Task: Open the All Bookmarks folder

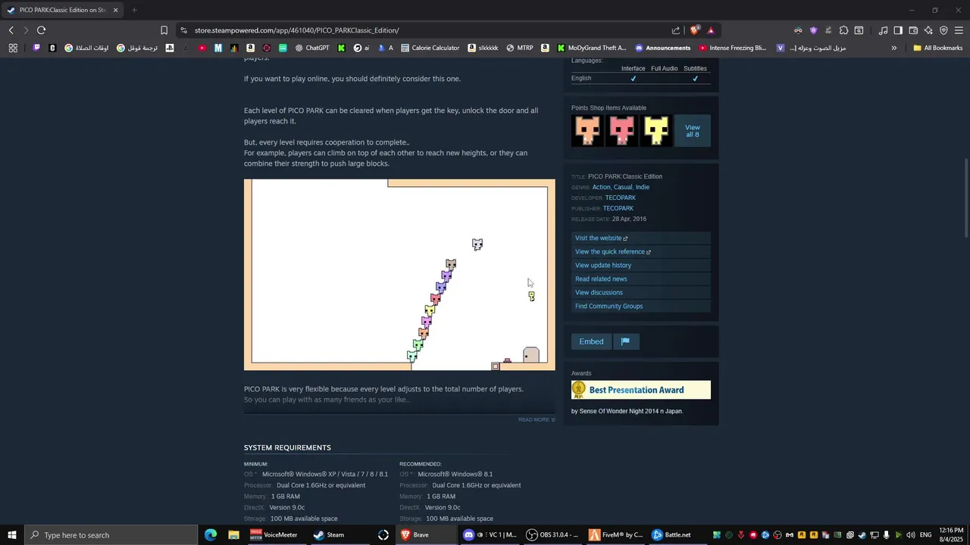Action: pyautogui.click(x=938, y=48)
